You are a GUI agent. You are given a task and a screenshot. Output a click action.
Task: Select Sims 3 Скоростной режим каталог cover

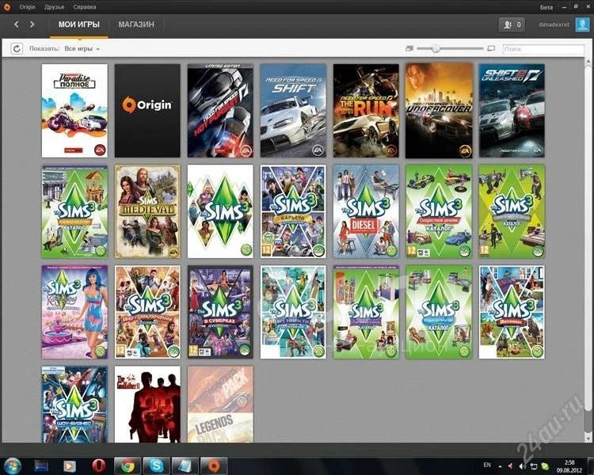439,211
